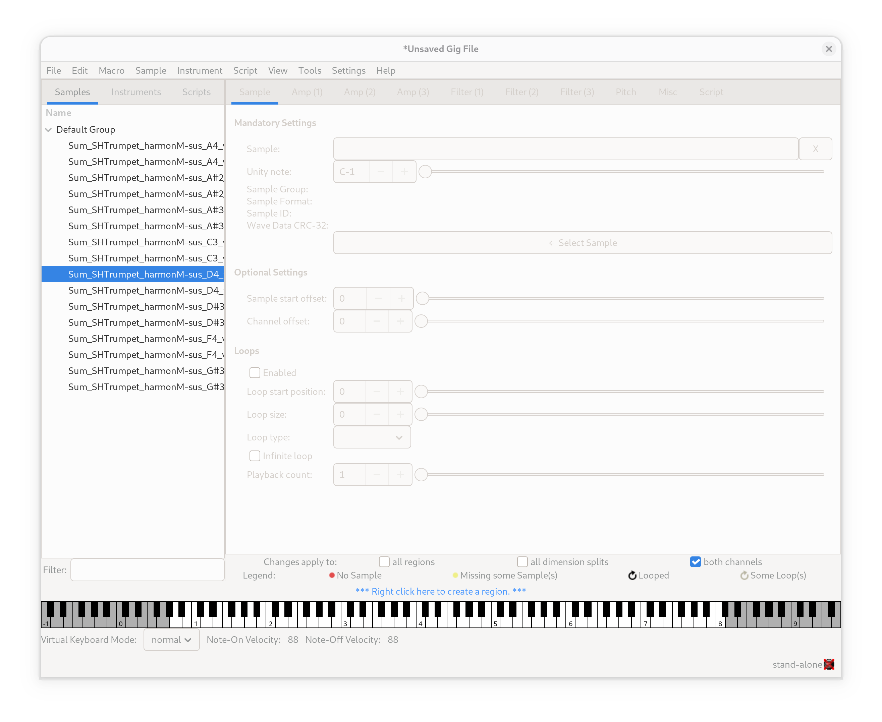Click the create a region link text
The width and height of the screenshot is (882, 722).
pyautogui.click(x=441, y=591)
